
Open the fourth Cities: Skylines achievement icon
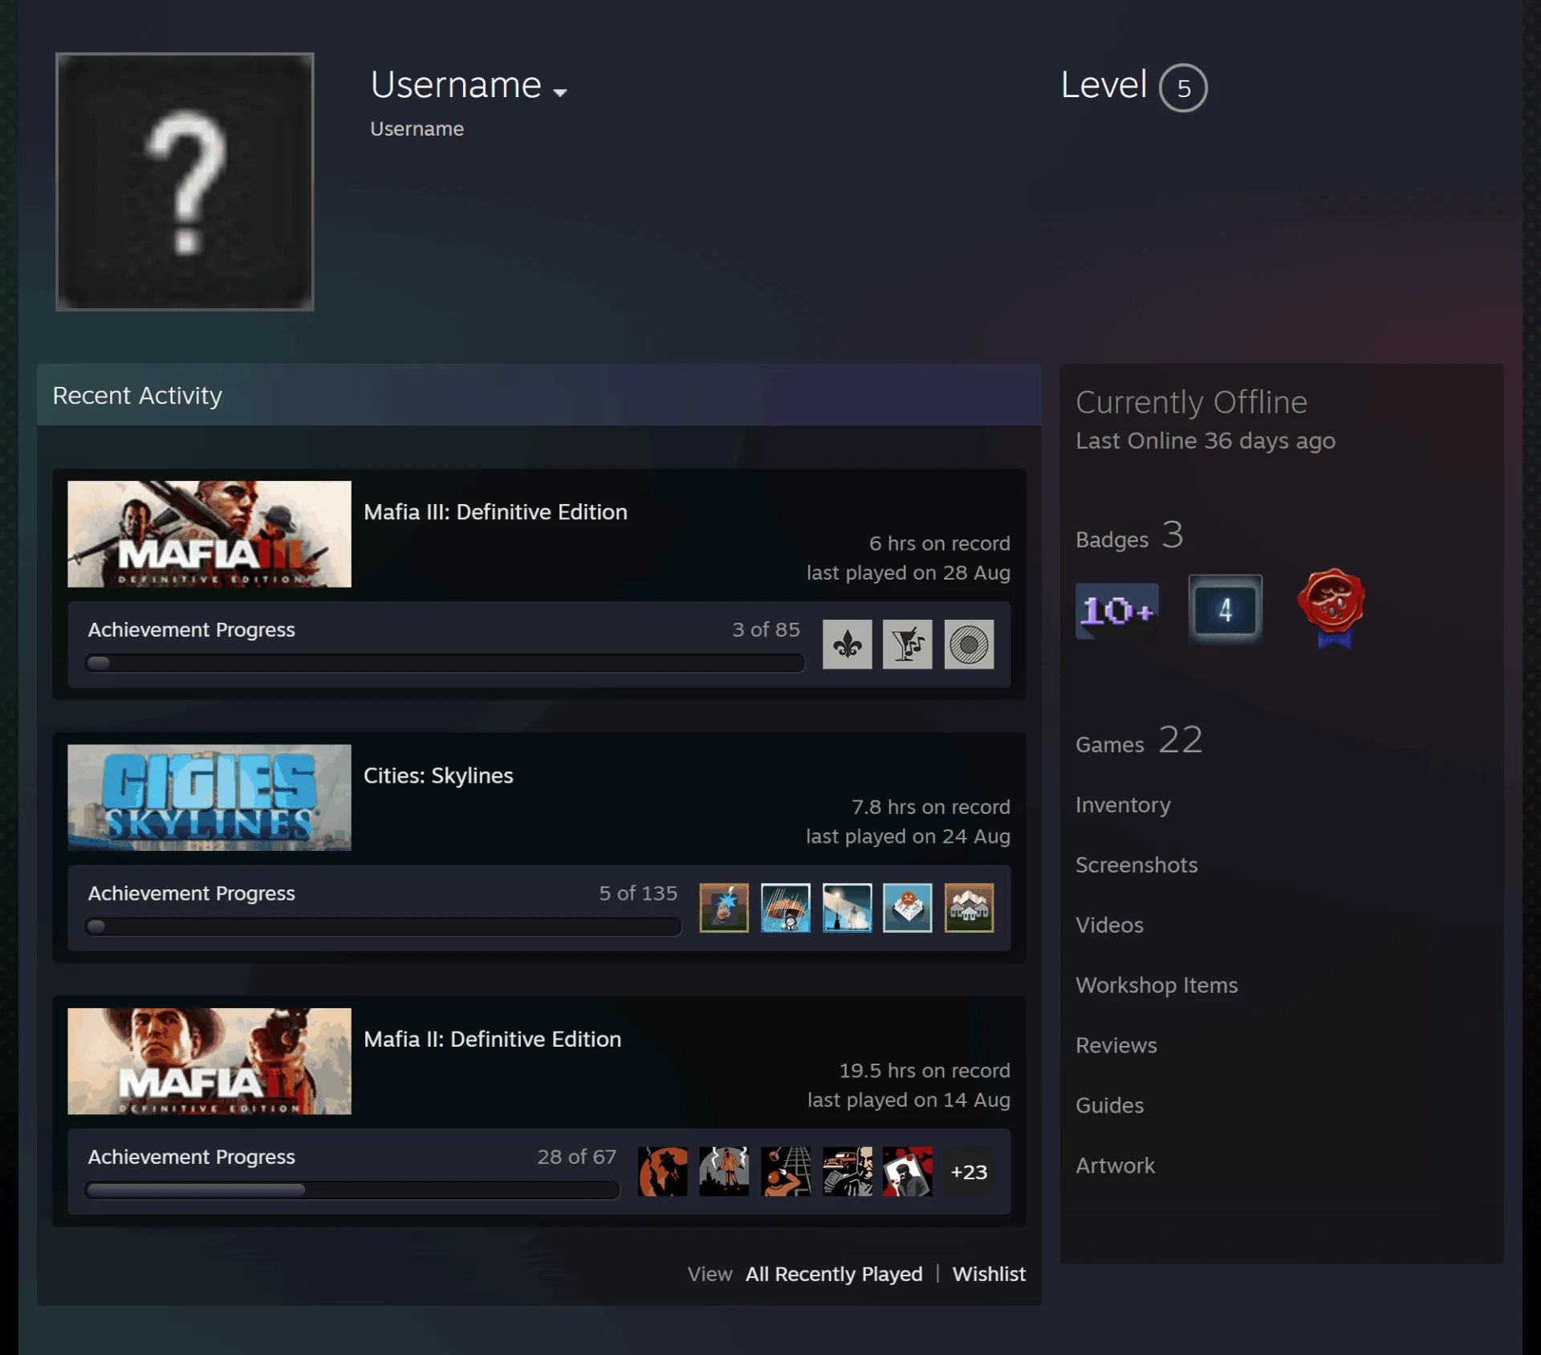908,908
